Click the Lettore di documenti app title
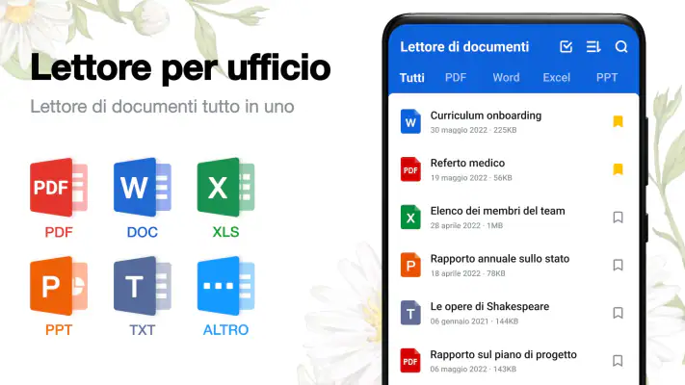Viewport: 685px width, 385px height. (464, 47)
